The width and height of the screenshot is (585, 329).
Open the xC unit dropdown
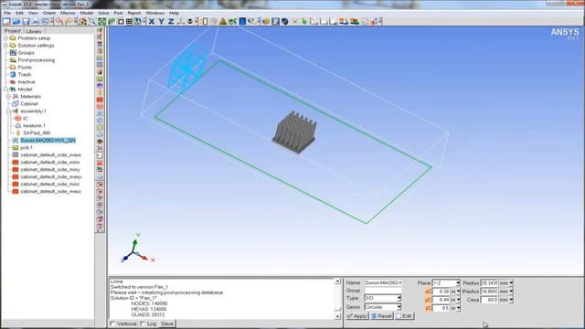point(458,292)
